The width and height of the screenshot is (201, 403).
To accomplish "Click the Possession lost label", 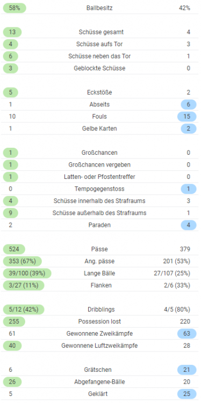I will [99, 321].
